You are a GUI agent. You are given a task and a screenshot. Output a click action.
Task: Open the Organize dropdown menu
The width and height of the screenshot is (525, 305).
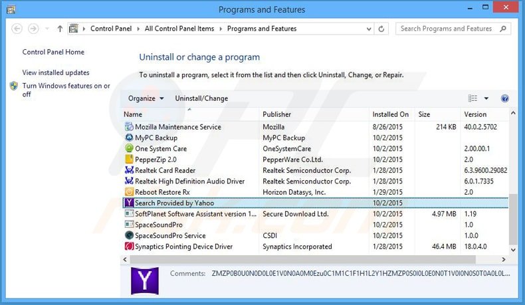(x=146, y=98)
